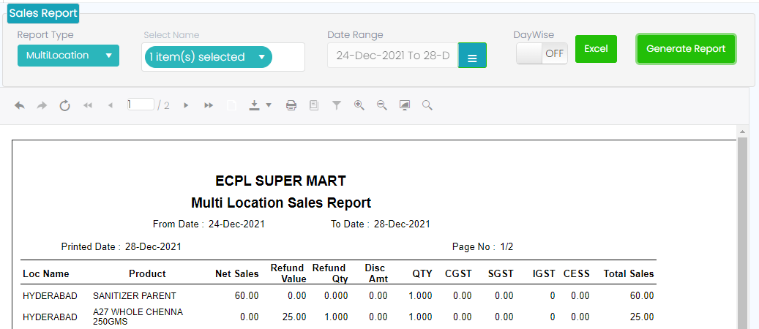Open the export download dropdown arrow

pyautogui.click(x=269, y=105)
